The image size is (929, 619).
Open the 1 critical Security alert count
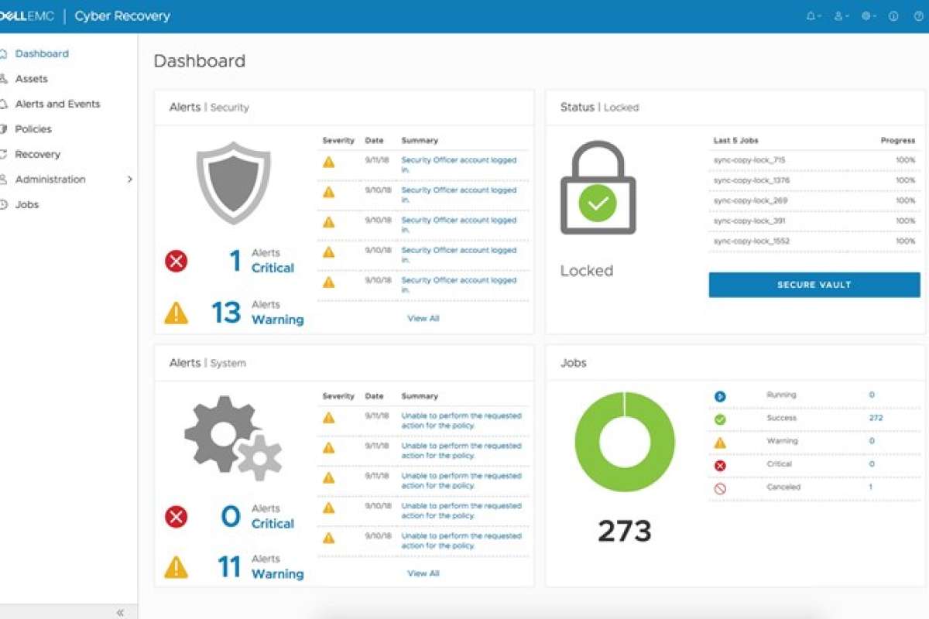pos(236,261)
